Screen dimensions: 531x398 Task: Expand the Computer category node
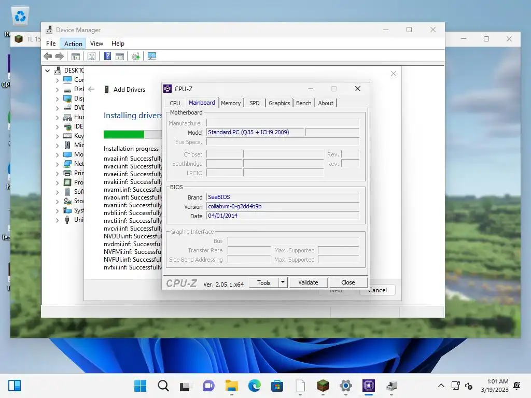point(57,80)
